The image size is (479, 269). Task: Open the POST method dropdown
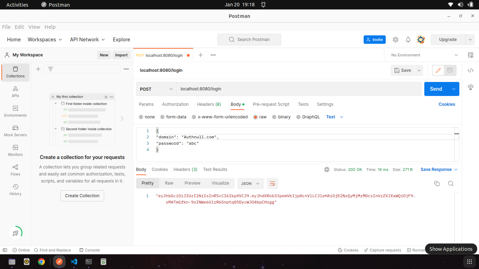156,89
